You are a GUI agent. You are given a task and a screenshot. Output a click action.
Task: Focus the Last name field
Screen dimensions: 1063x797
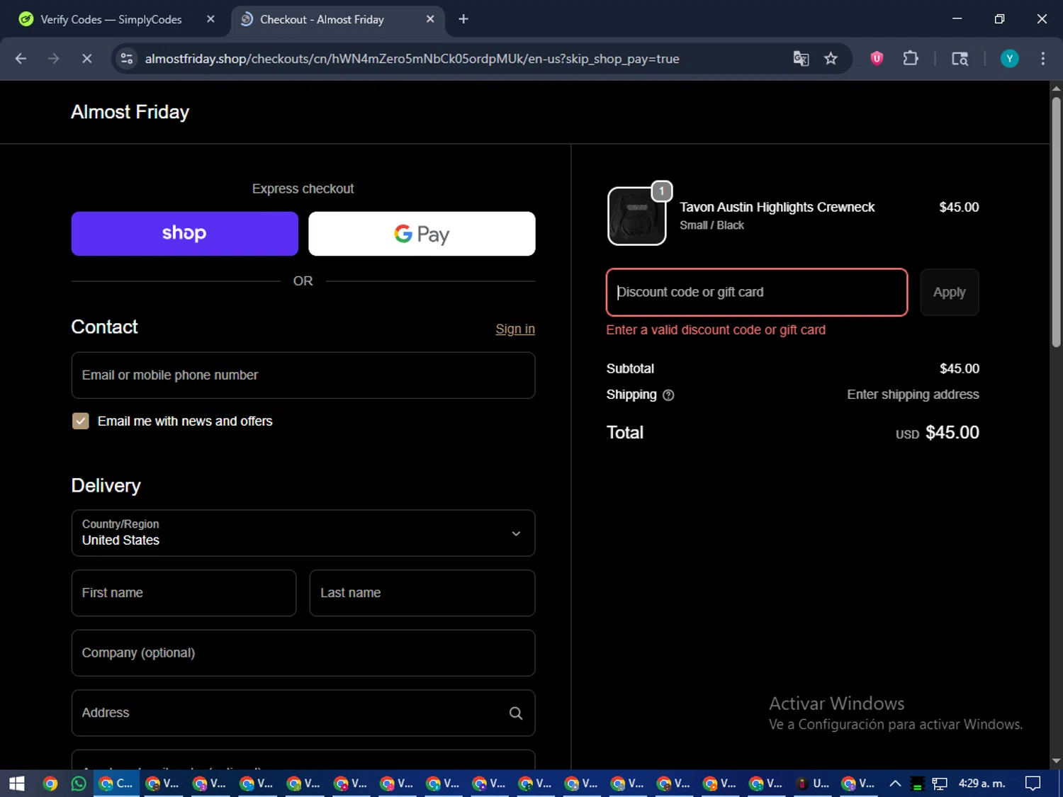pos(422,593)
